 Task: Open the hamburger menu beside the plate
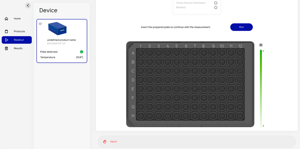click(x=261, y=45)
